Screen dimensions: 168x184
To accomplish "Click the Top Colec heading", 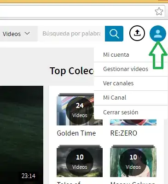I will 72,71.
